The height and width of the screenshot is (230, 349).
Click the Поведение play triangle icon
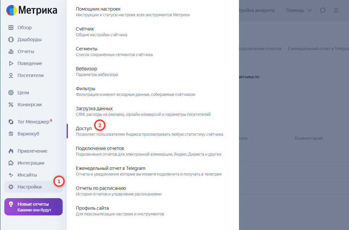point(11,63)
